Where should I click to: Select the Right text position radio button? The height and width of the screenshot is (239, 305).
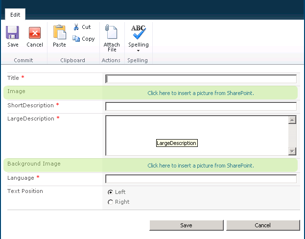pos(110,202)
